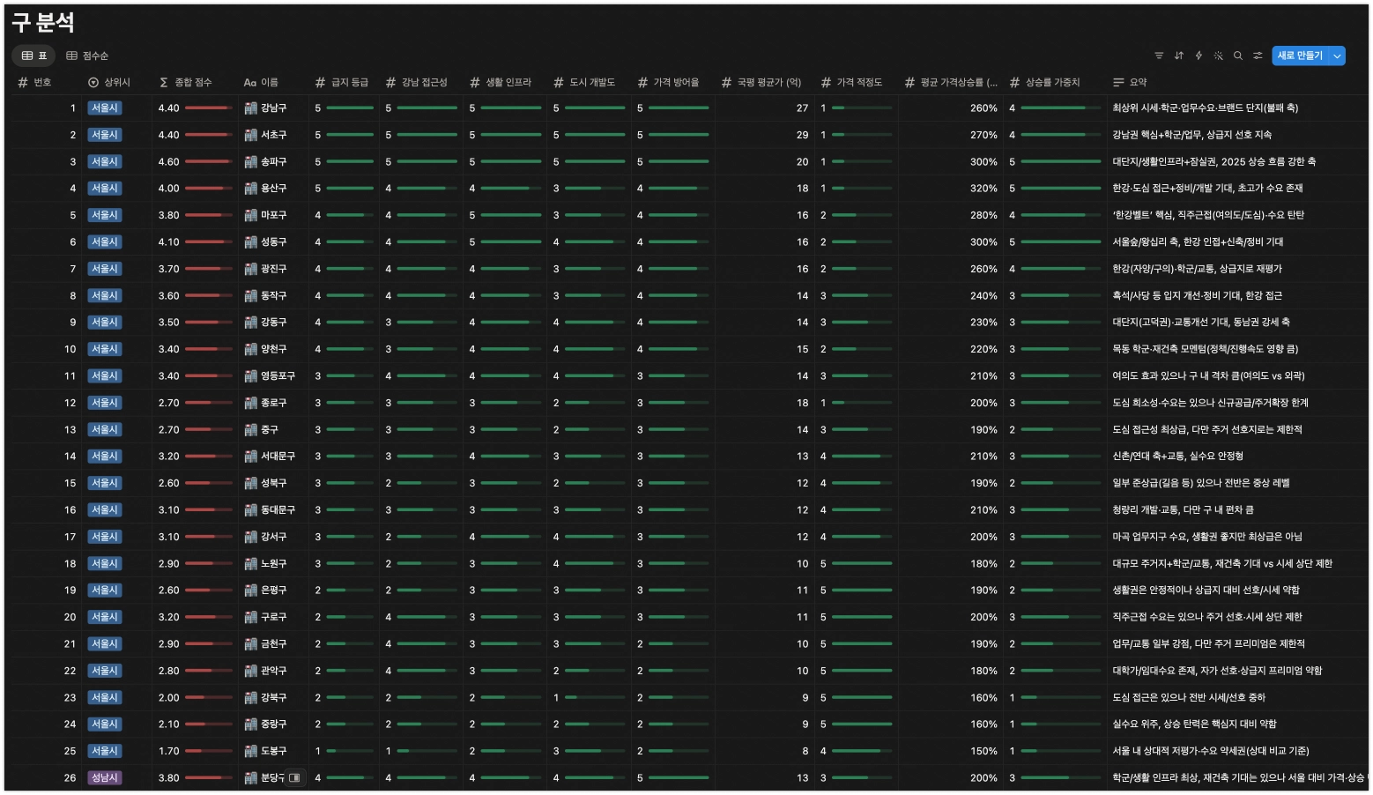Click the 새로 만들기 button
The width and height of the screenshot is (1373, 795).
coord(1300,56)
